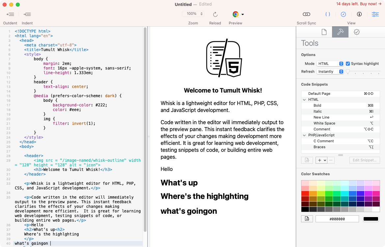Pick the bright cyan color swatch
The image size is (385, 247).
tap(345, 193)
